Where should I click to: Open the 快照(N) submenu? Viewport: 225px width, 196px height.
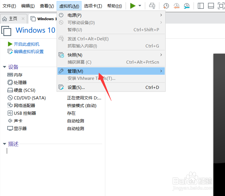click(x=111, y=55)
